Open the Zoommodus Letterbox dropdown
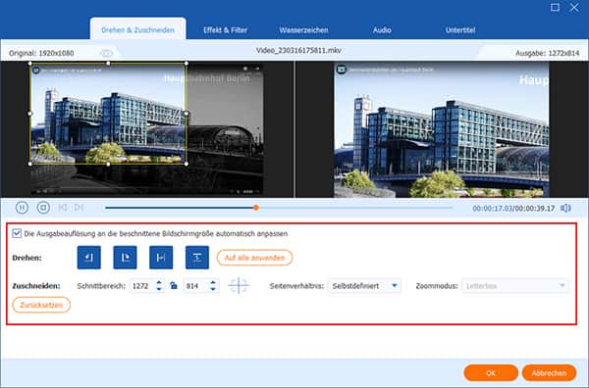Image resolution: width=589 pixels, height=388 pixels. click(x=515, y=286)
